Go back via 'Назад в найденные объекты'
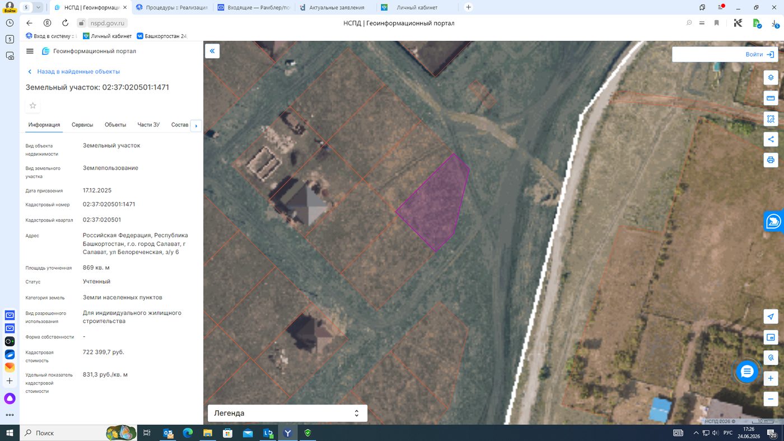The image size is (784, 441). 74,72
